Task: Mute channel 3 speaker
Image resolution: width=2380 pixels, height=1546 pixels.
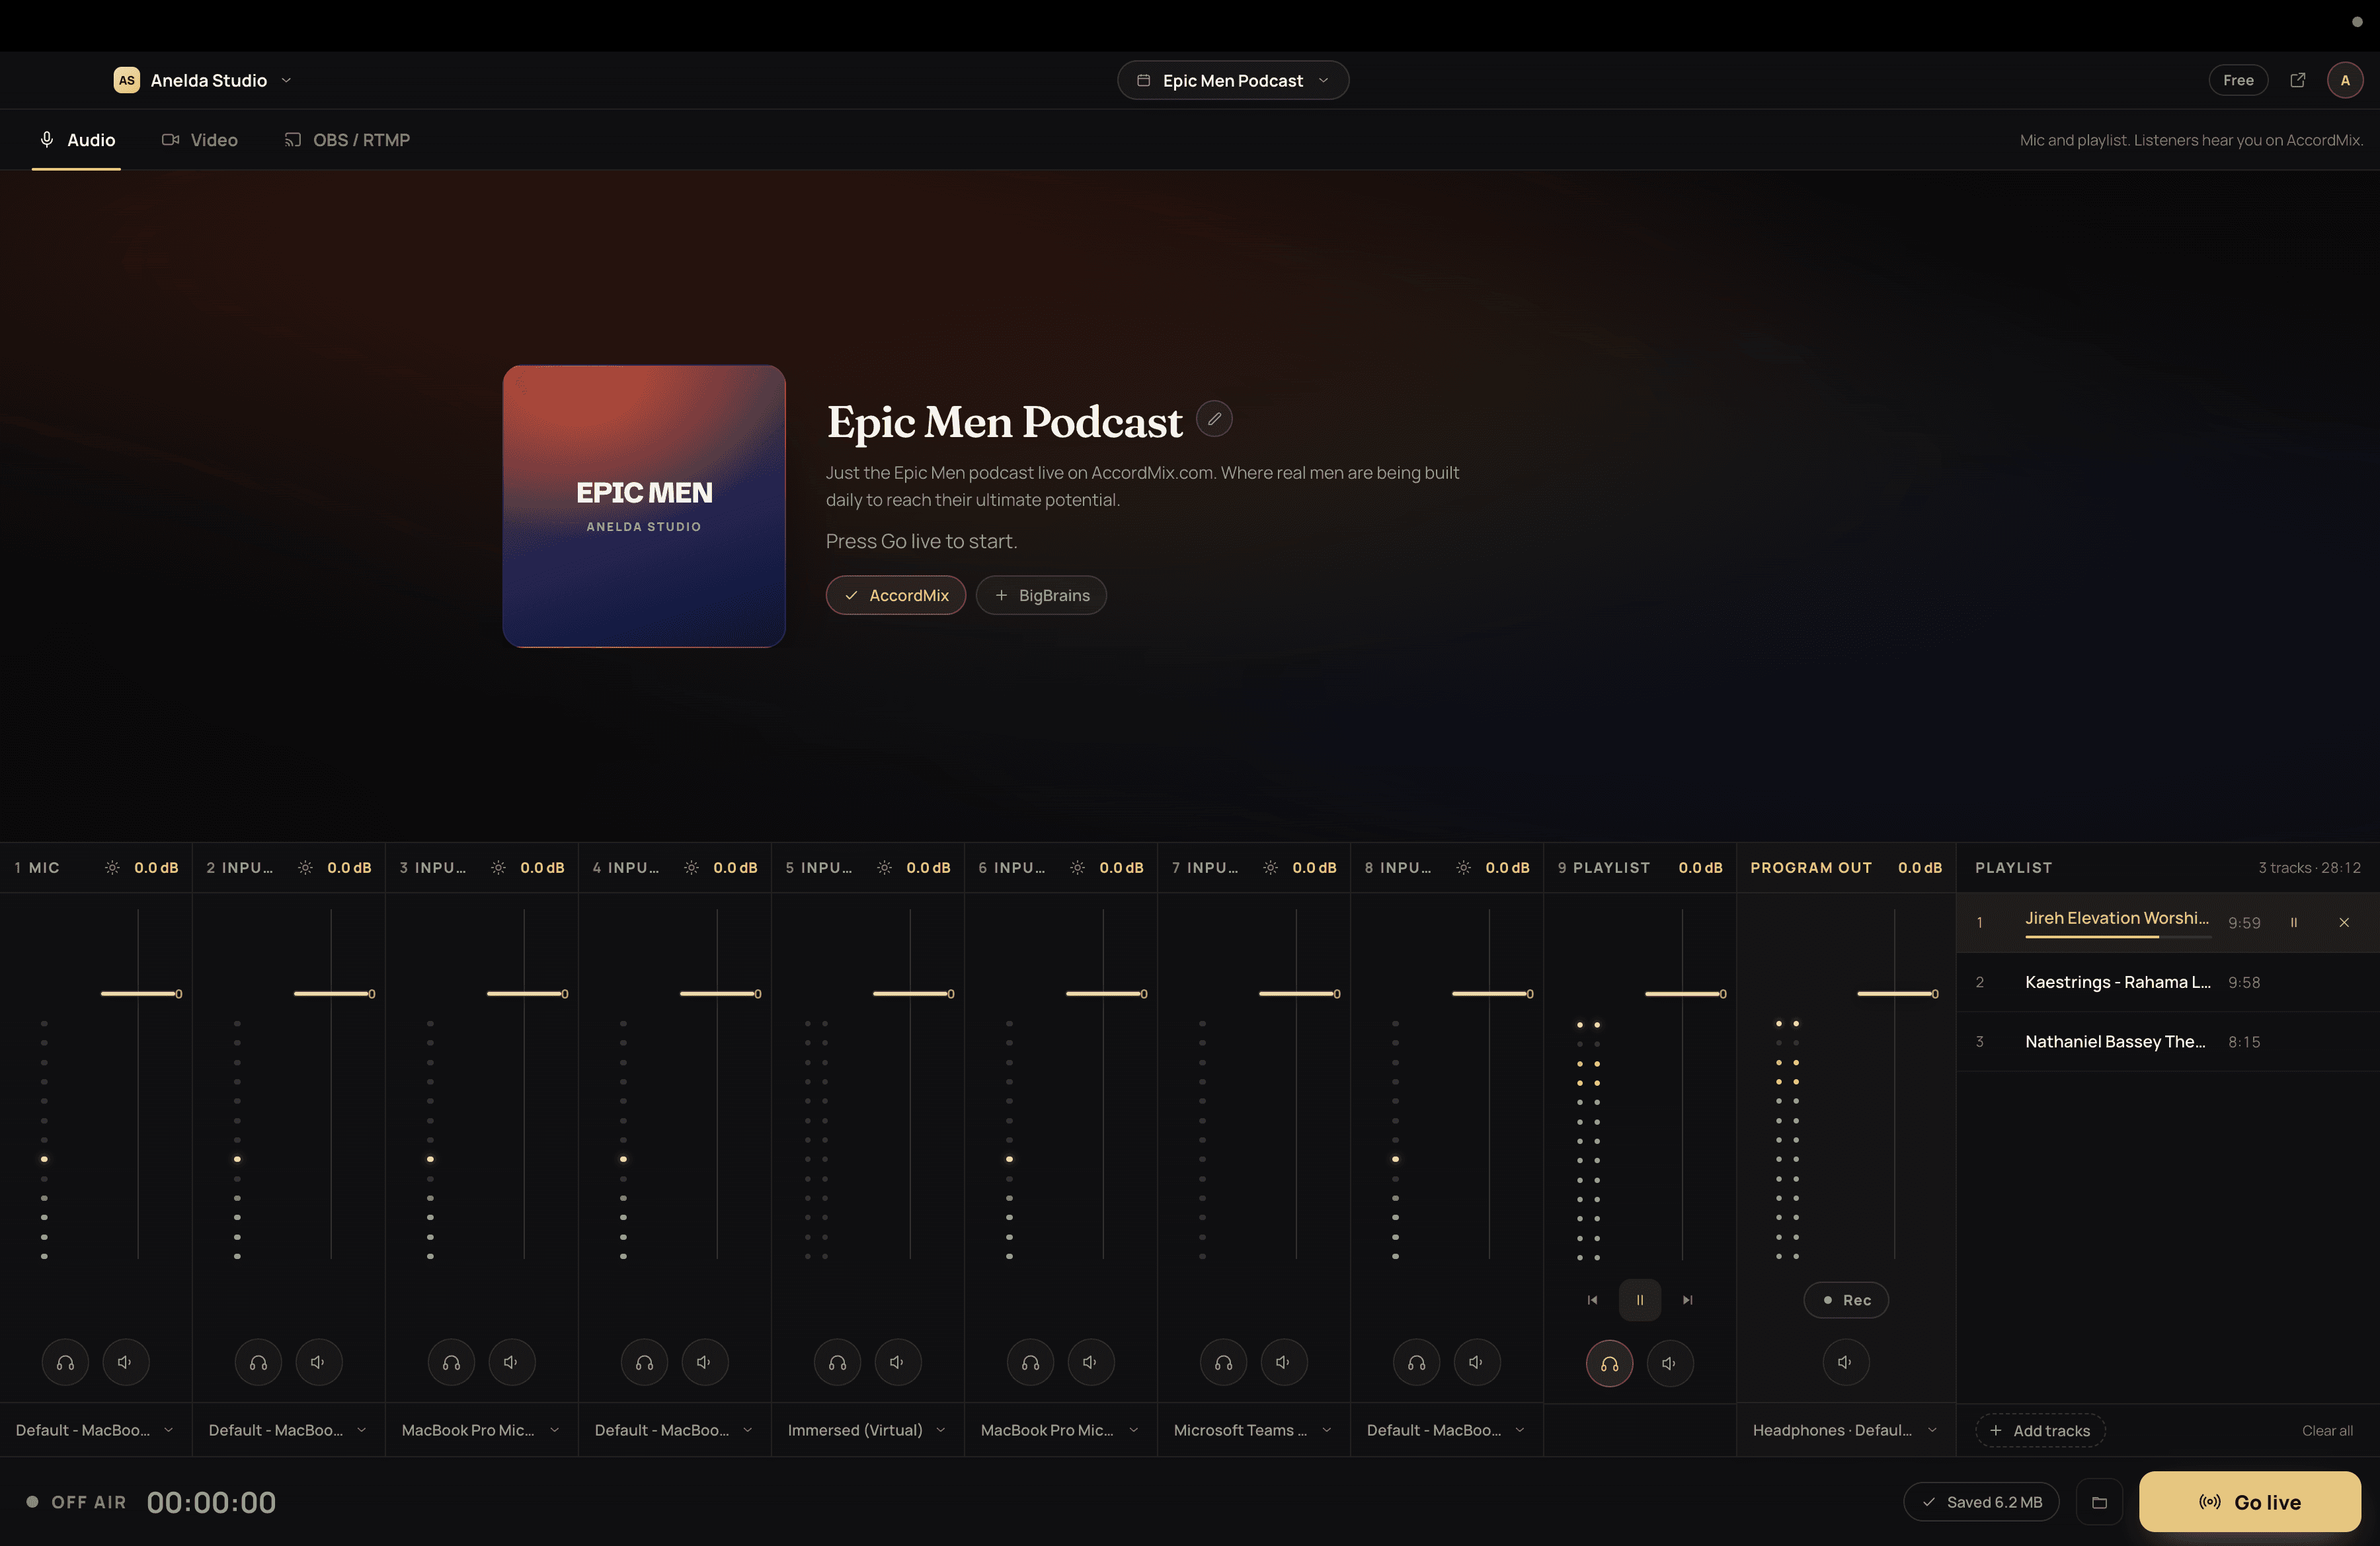Action: (x=511, y=1362)
